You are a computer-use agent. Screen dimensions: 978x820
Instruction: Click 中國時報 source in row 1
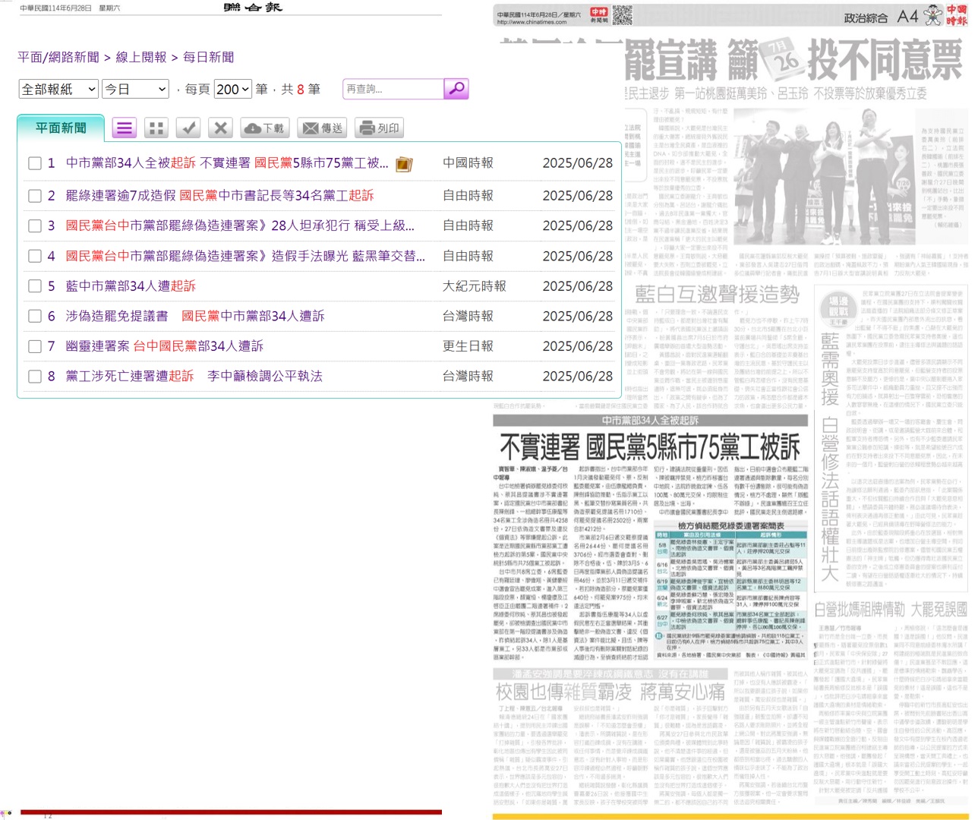468,163
